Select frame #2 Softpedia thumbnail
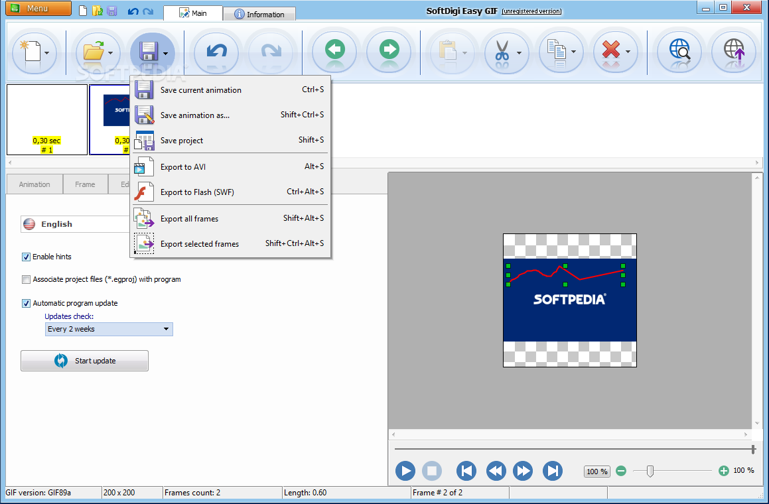The width and height of the screenshot is (769, 504). (x=110, y=119)
